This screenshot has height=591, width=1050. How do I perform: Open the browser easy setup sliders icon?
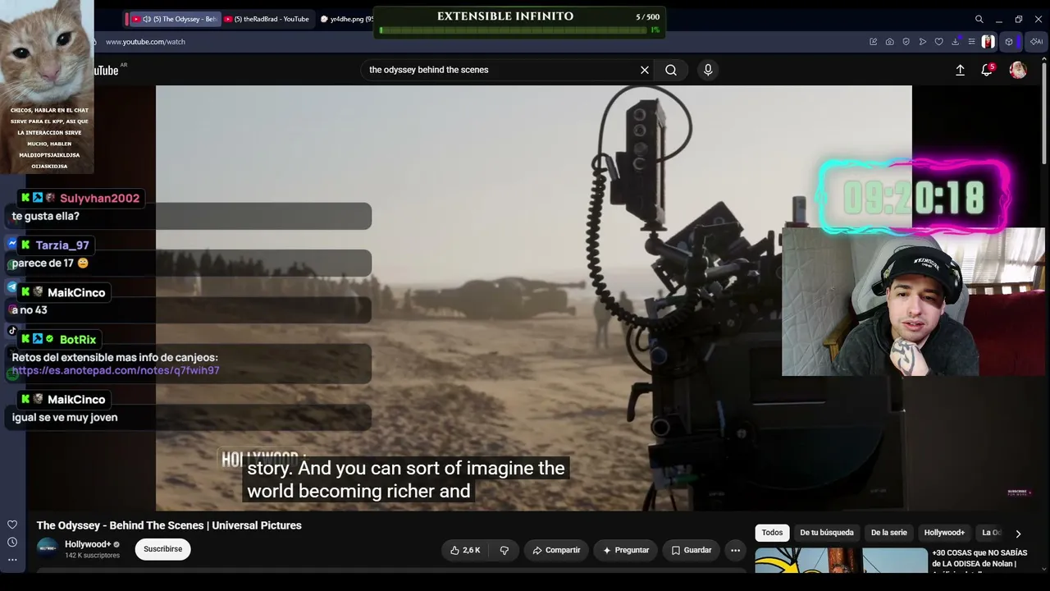[x=972, y=42]
